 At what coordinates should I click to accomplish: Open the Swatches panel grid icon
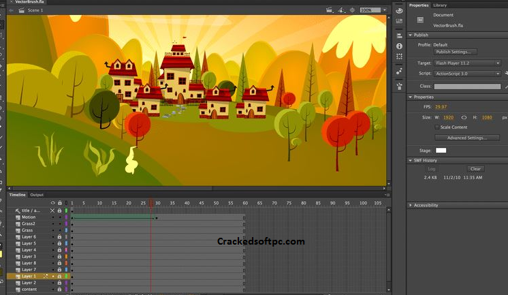tap(399, 21)
